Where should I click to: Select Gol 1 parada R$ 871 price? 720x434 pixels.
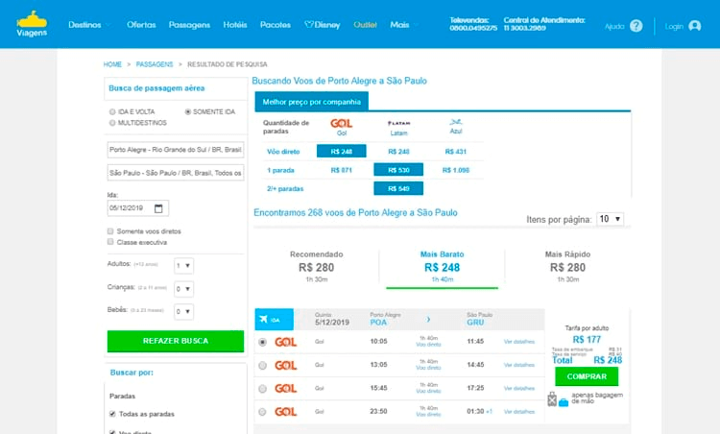[341, 170]
